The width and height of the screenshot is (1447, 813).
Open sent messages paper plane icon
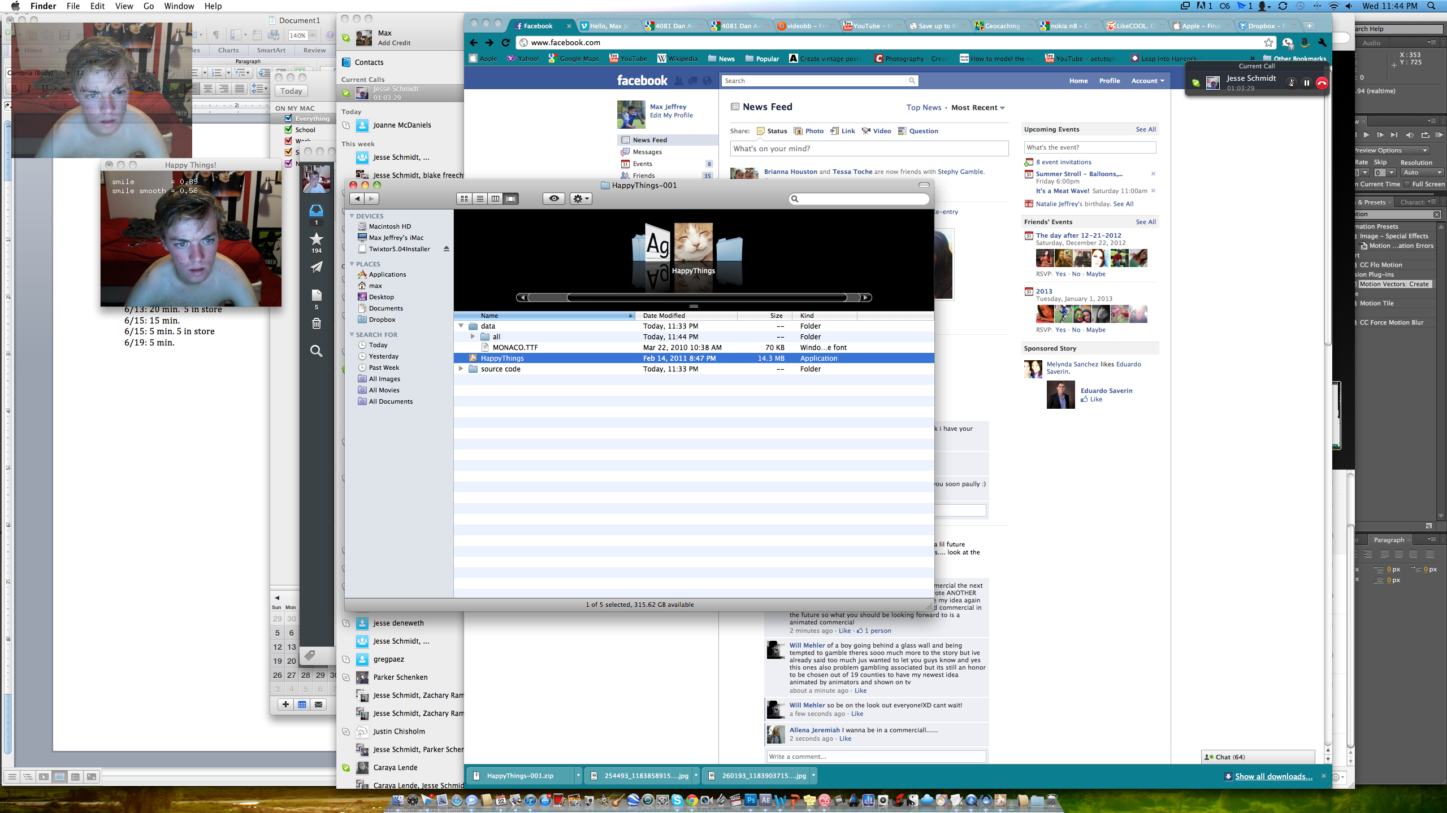[x=317, y=267]
